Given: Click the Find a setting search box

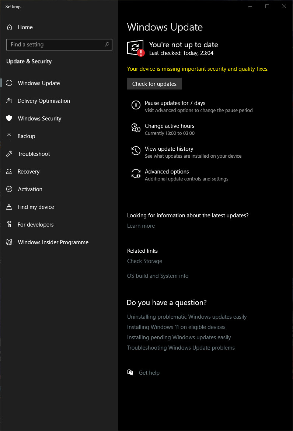Looking at the screenshot, I should click(59, 45).
